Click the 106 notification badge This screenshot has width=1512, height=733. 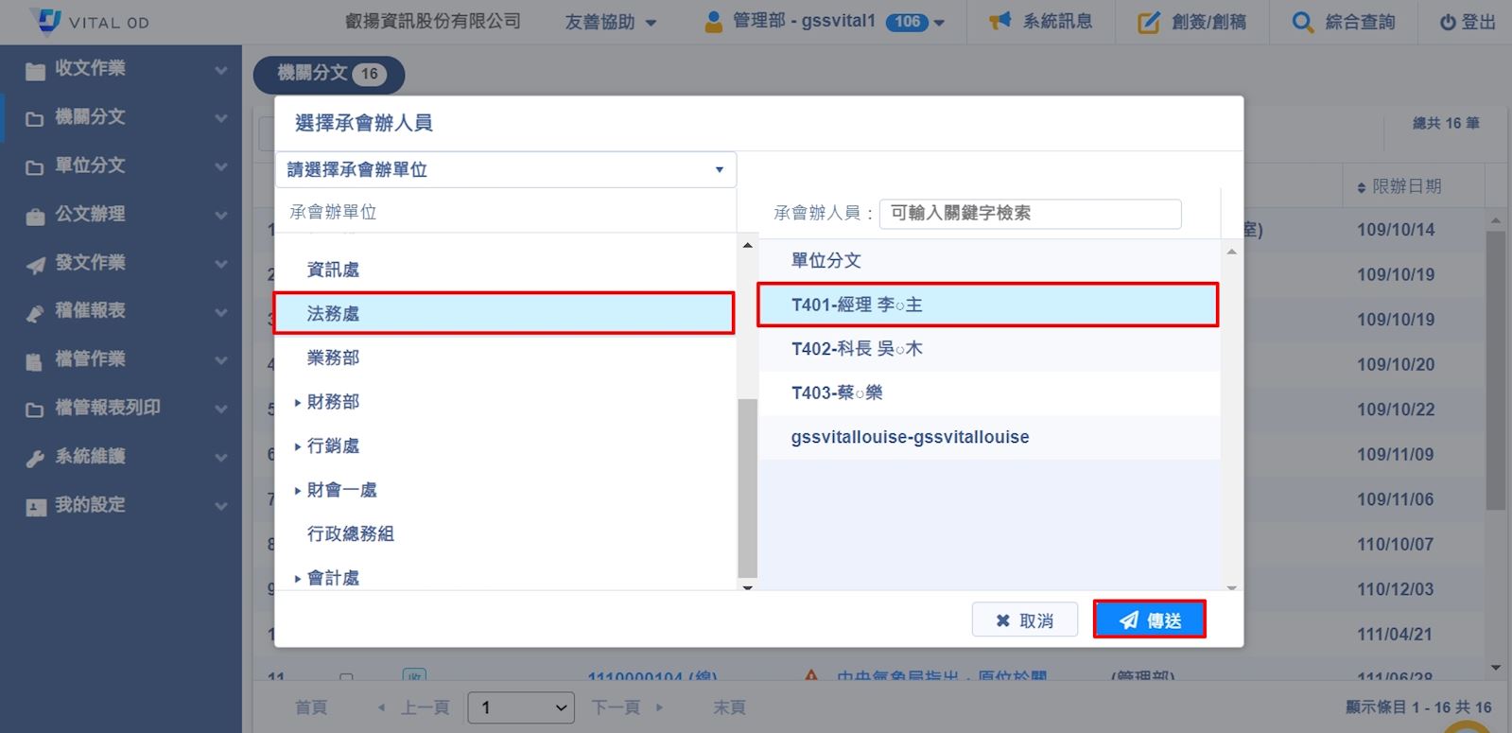tap(907, 22)
